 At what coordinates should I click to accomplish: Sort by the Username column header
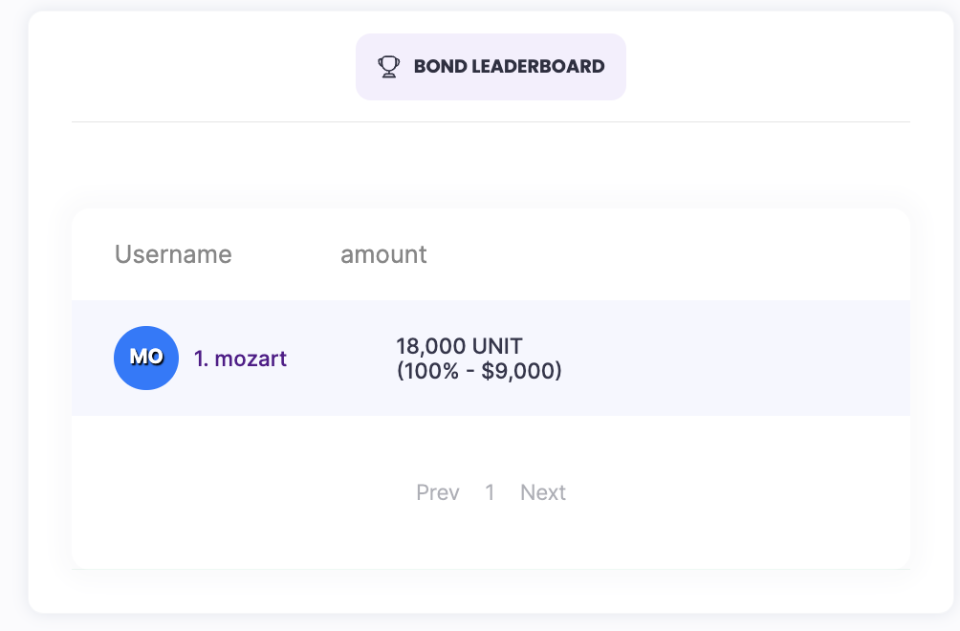tap(173, 254)
